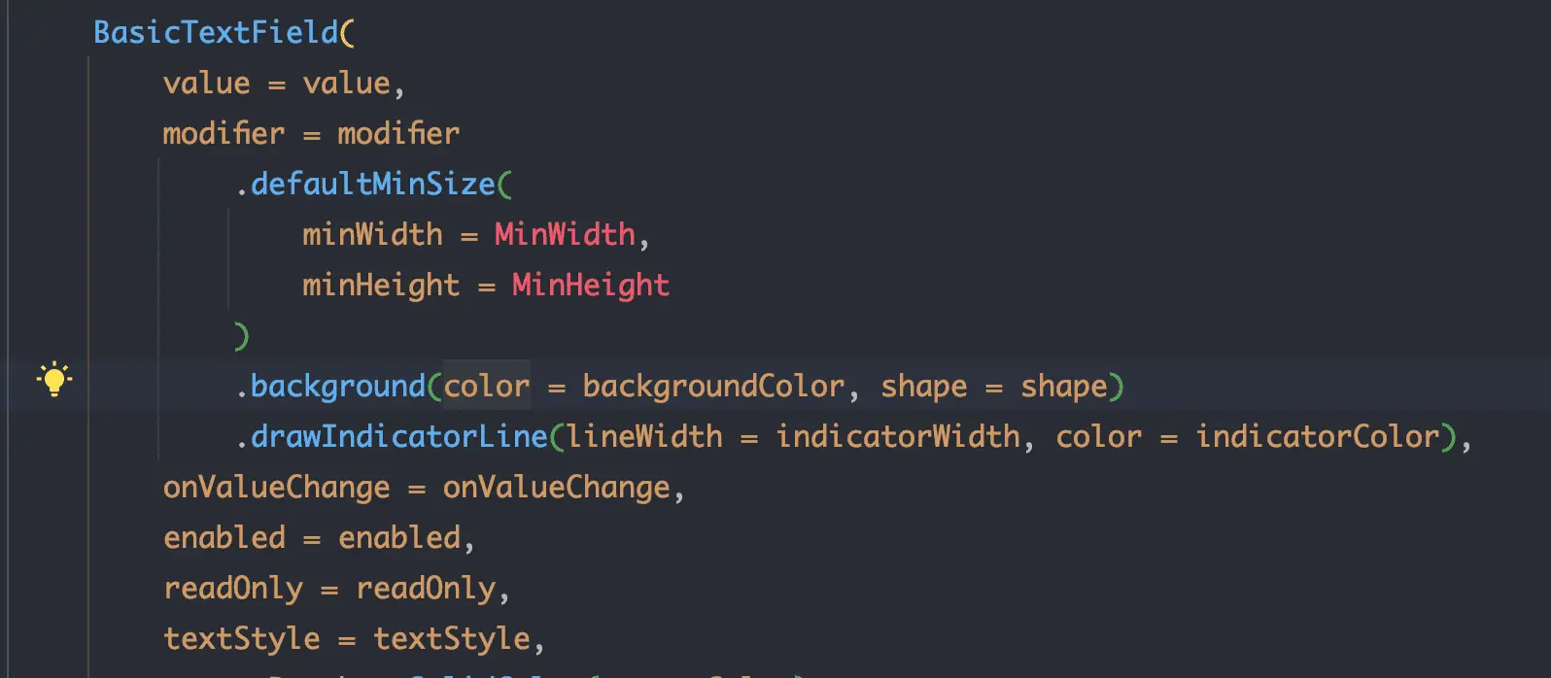Screen dimensions: 1551x678
Task: Click the modifier parameter name
Action: click(x=224, y=133)
